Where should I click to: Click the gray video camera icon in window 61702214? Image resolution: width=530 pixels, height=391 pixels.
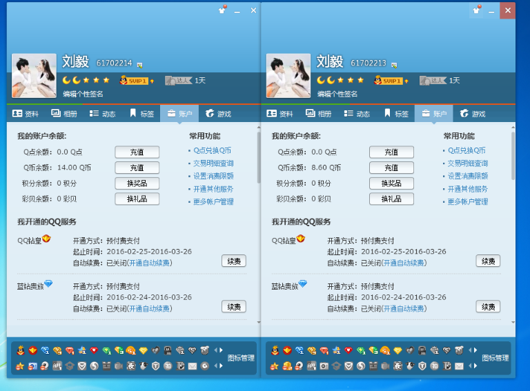point(118,366)
